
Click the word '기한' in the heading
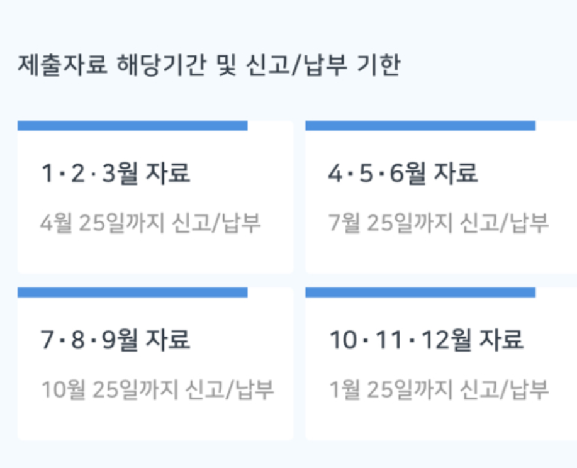378,65
